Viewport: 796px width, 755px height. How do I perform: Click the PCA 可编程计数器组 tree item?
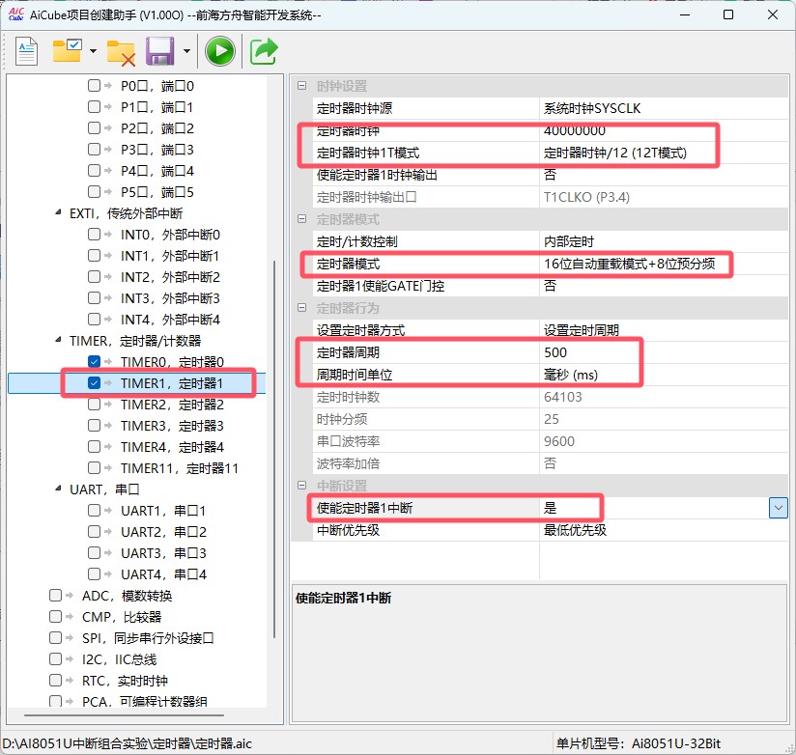coord(145,702)
